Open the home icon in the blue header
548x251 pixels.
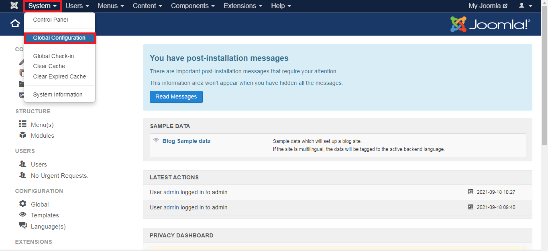15,24
